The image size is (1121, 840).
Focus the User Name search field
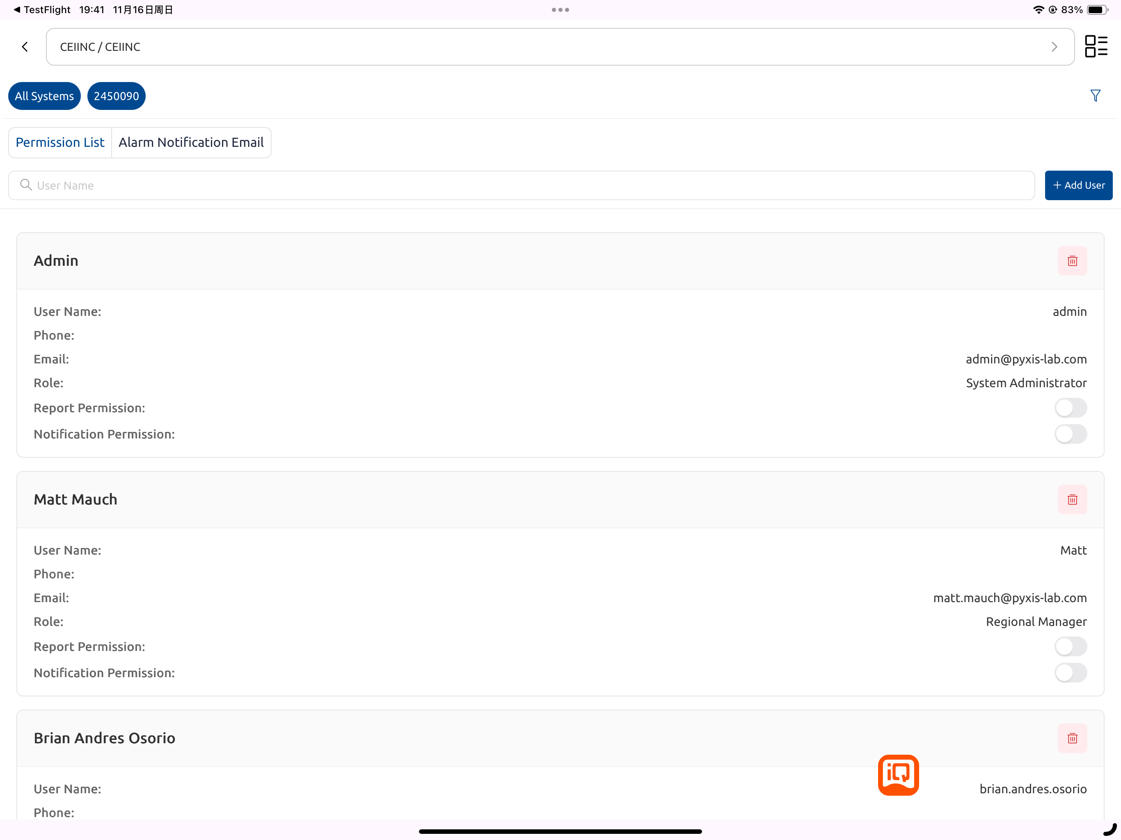(x=522, y=185)
